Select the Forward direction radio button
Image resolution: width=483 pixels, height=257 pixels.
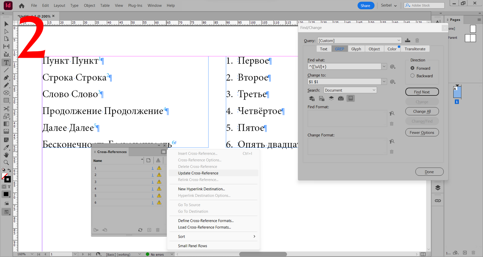tap(412, 68)
